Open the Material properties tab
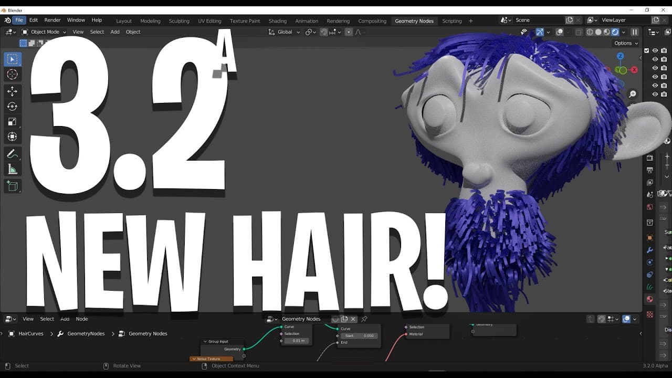Viewport: 672px width, 378px height. pos(650,299)
